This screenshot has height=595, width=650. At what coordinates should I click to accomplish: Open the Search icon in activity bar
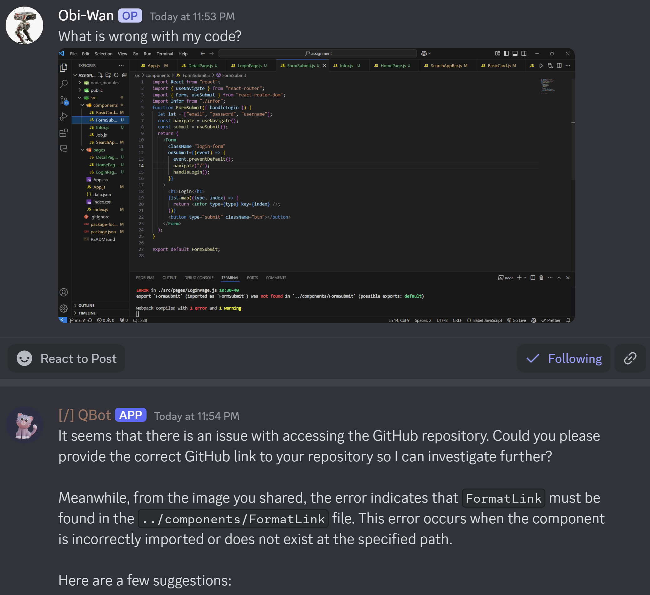pyautogui.click(x=64, y=84)
